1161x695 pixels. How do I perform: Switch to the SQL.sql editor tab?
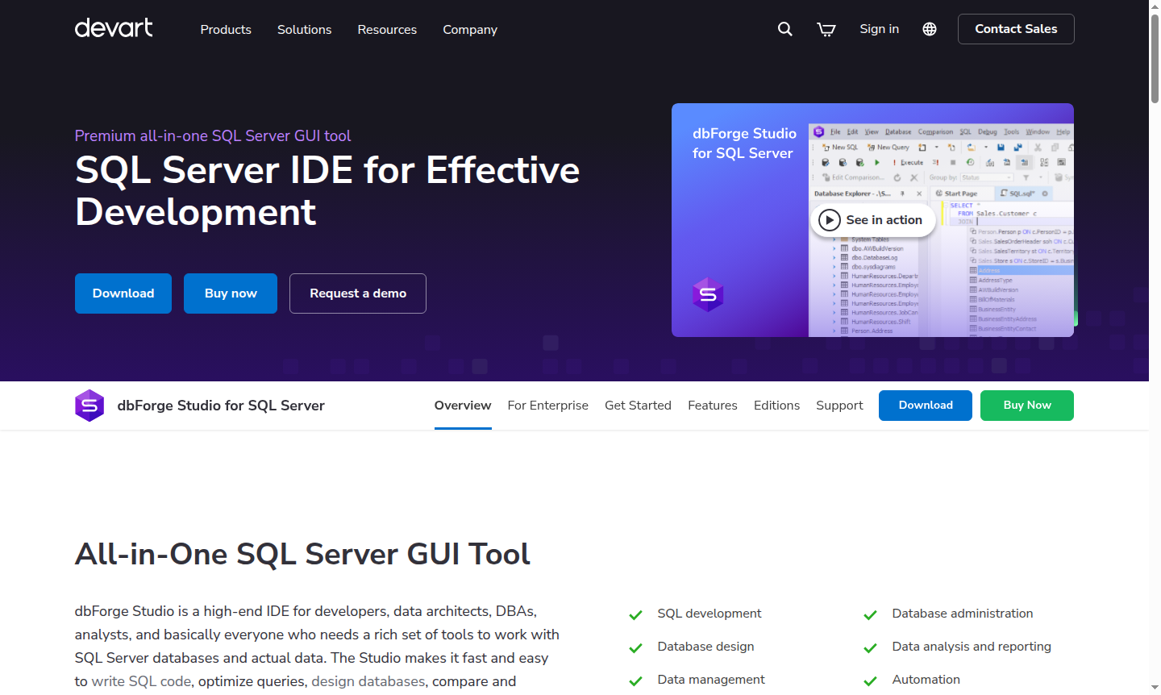tap(1022, 194)
